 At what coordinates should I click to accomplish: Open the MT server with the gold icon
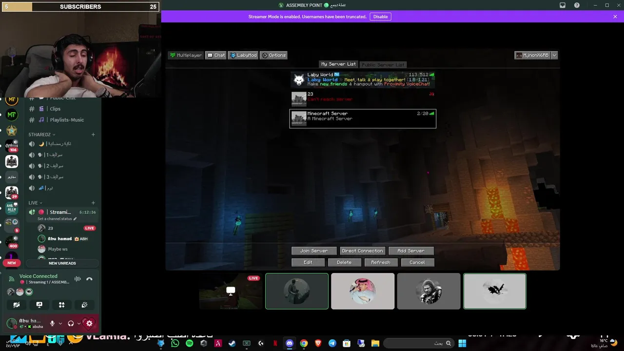[12, 100]
